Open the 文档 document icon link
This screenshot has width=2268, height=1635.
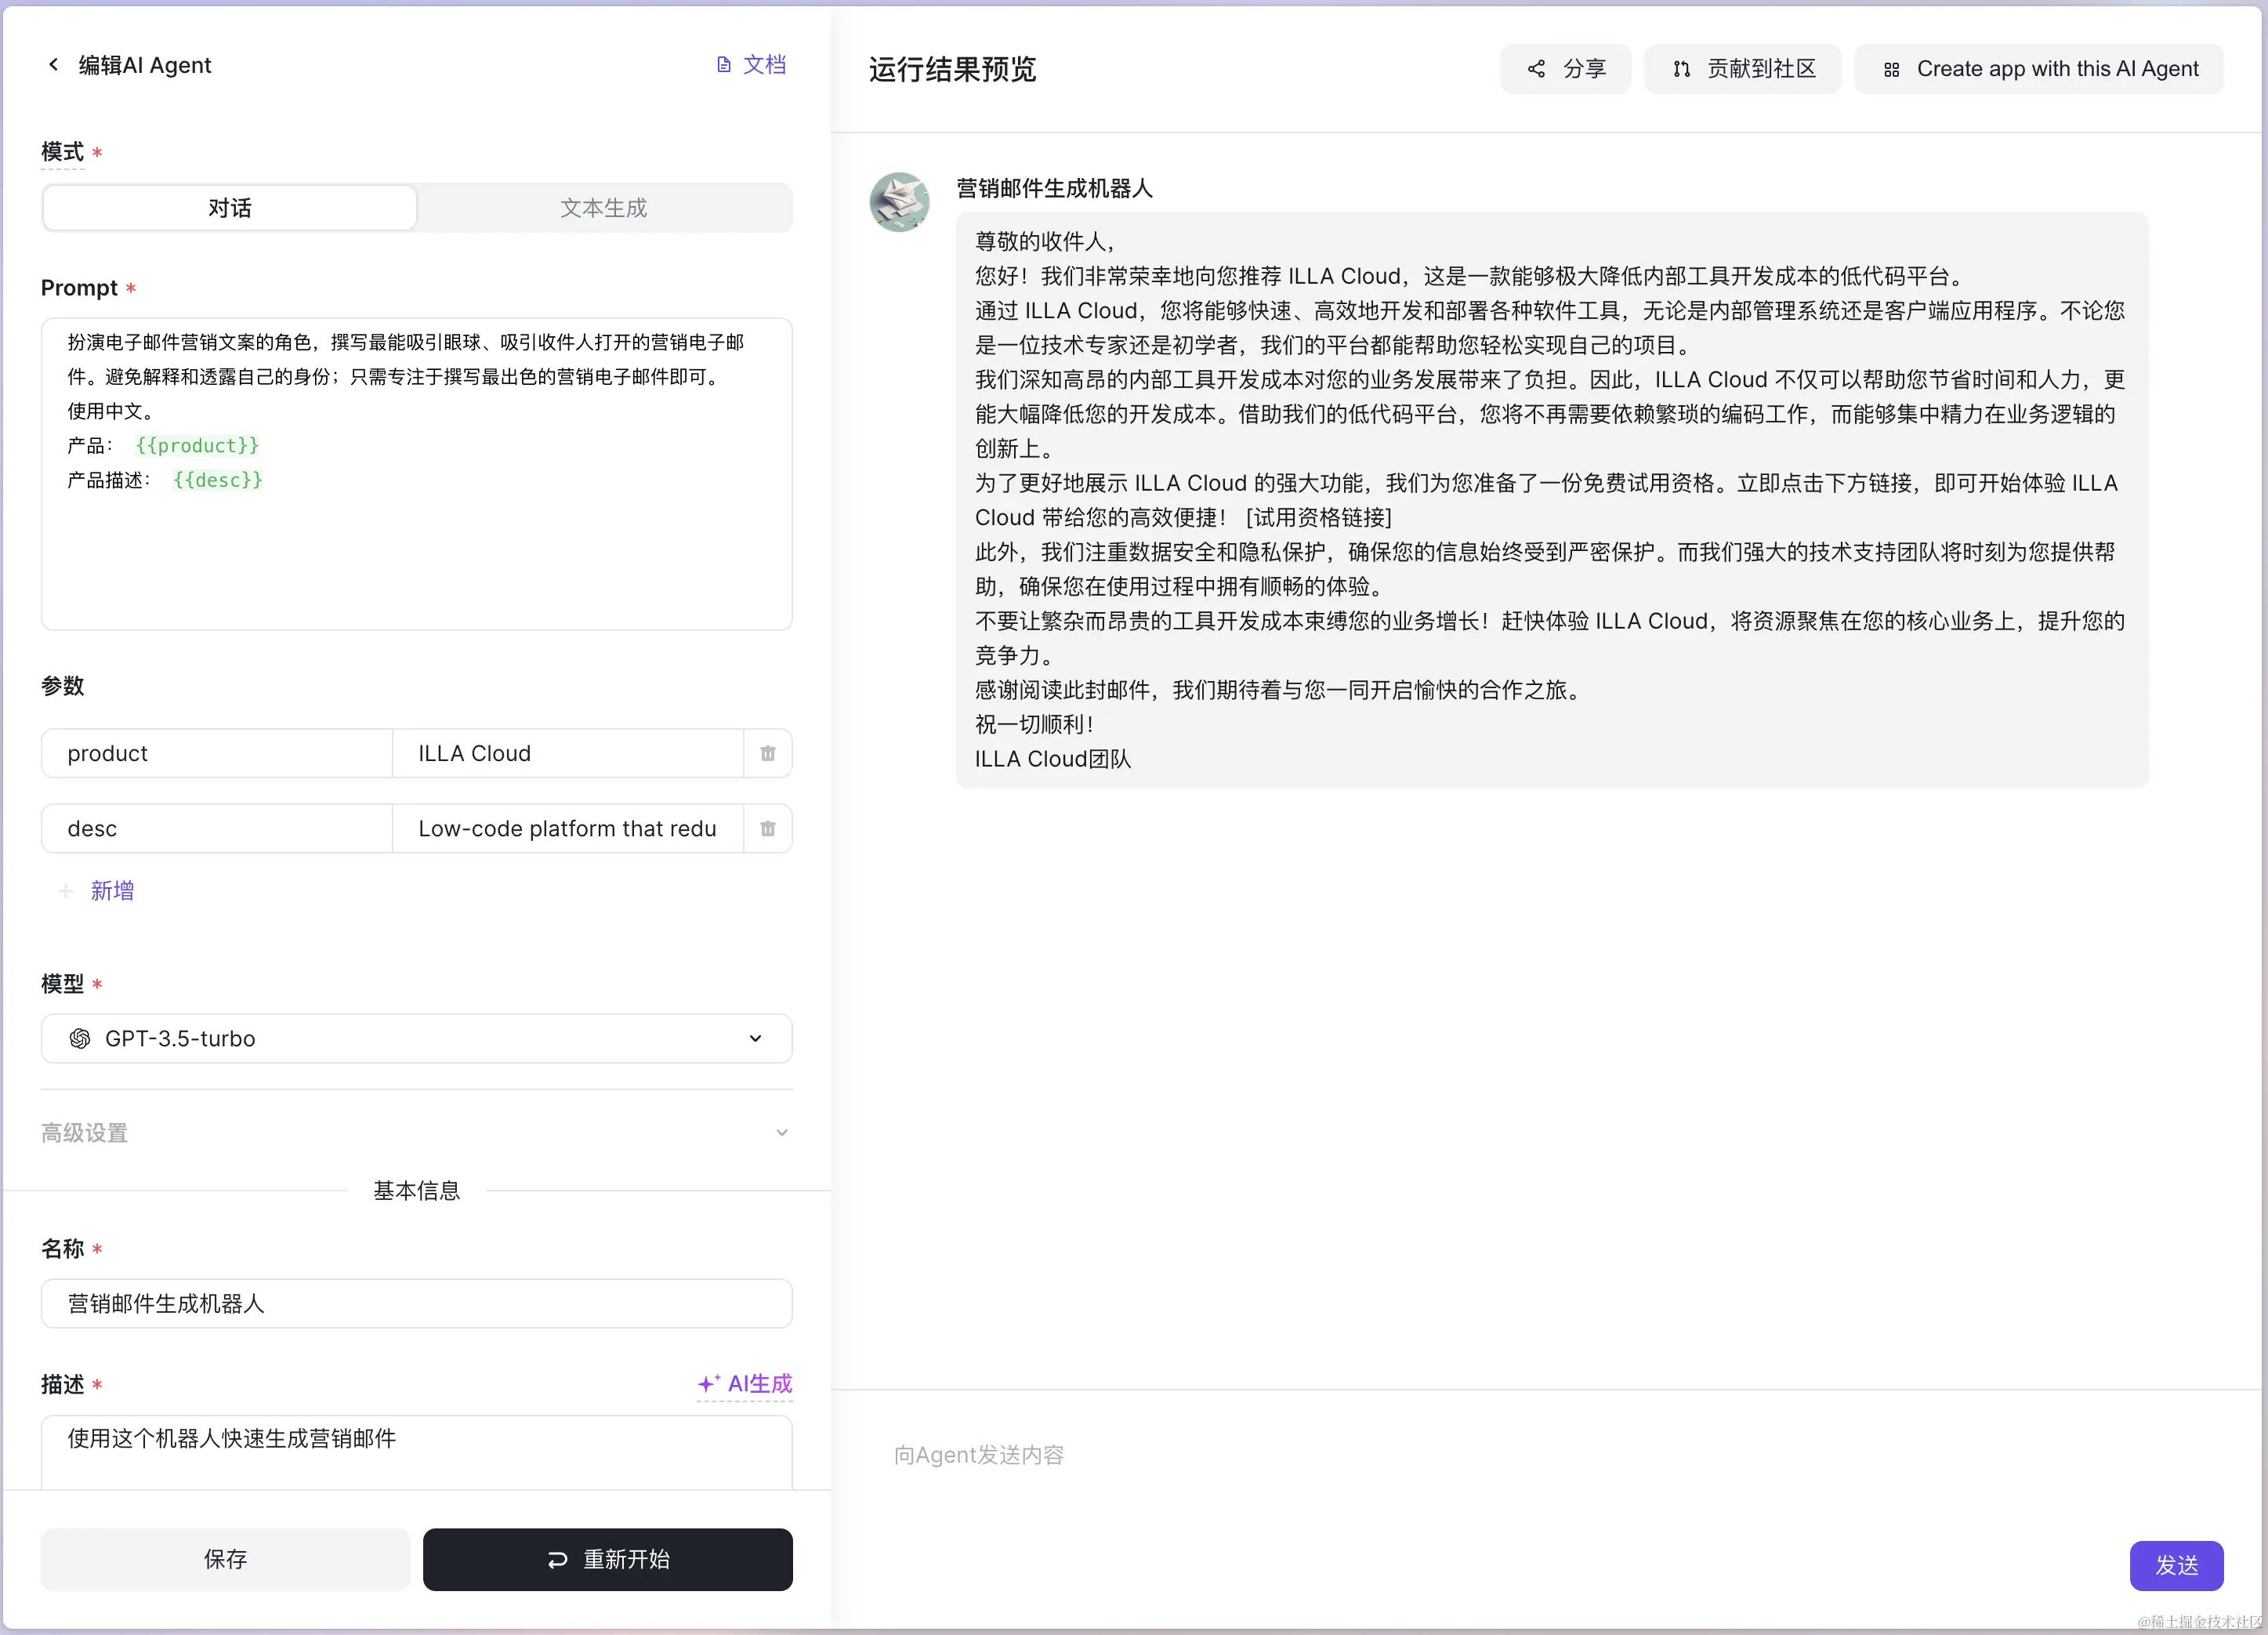(x=724, y=65)
